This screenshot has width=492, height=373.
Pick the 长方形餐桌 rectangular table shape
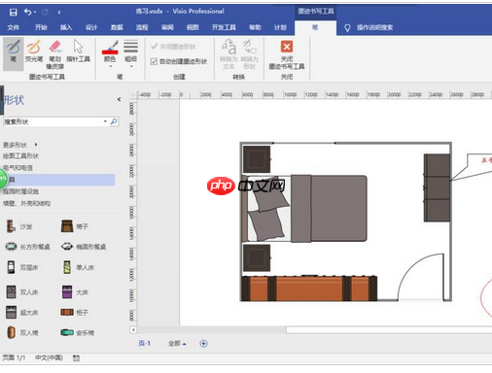tap(28, 247)
